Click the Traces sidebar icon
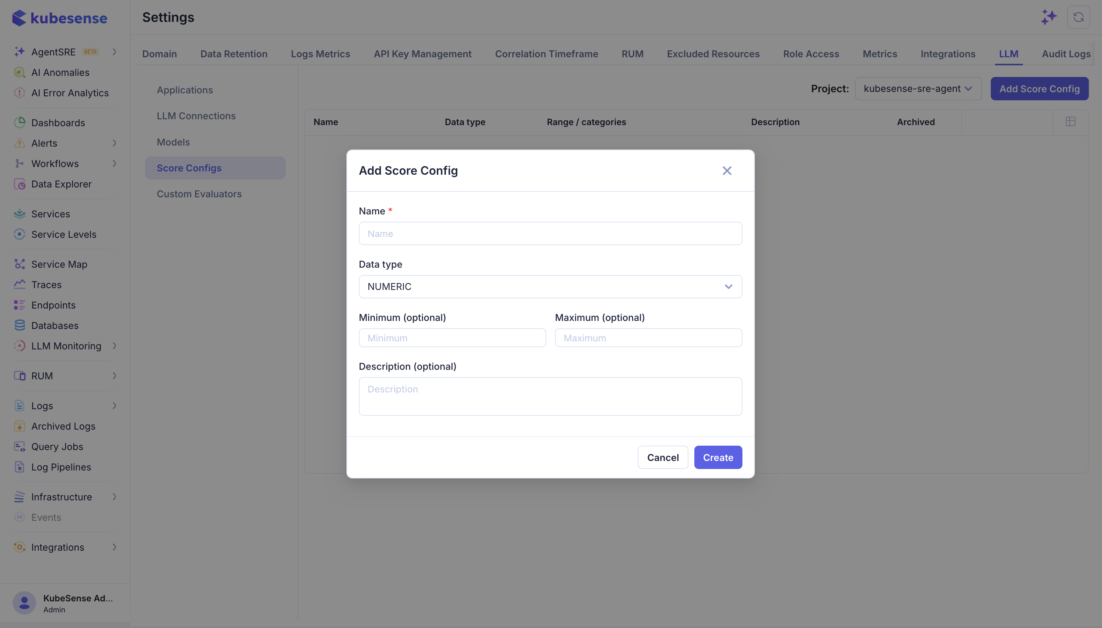The height and width of the screenshot is (628, 1102). pyautogui.click(x=19, y=284)
